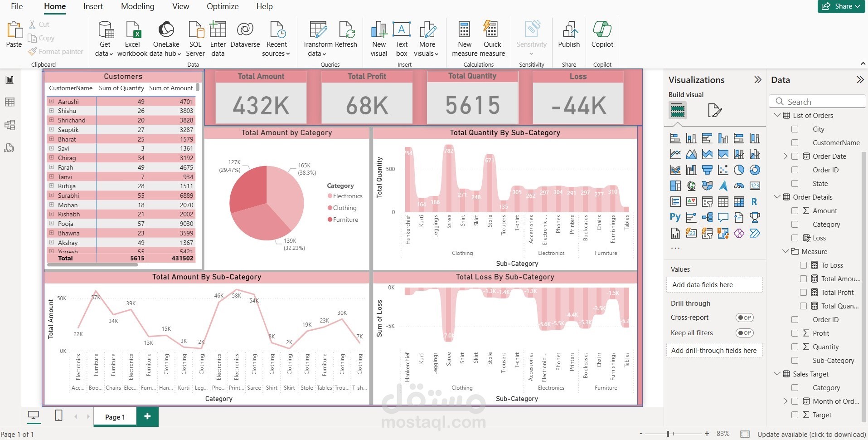Create a Quick measure

coord(492,39)
